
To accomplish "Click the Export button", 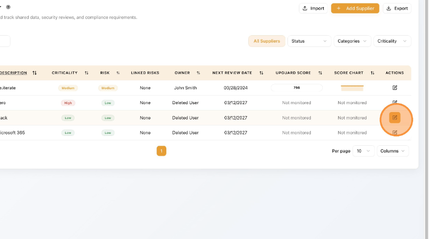I will pos(397,8).
